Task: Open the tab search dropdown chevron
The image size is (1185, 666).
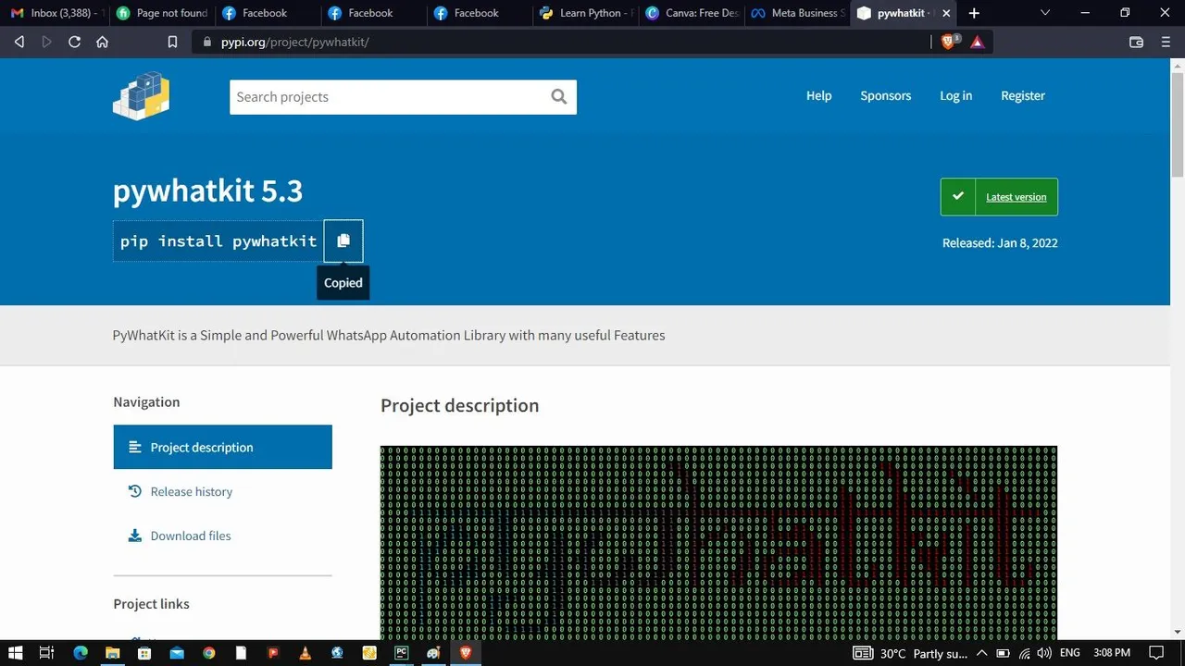Action: (x=1045, y=13)
